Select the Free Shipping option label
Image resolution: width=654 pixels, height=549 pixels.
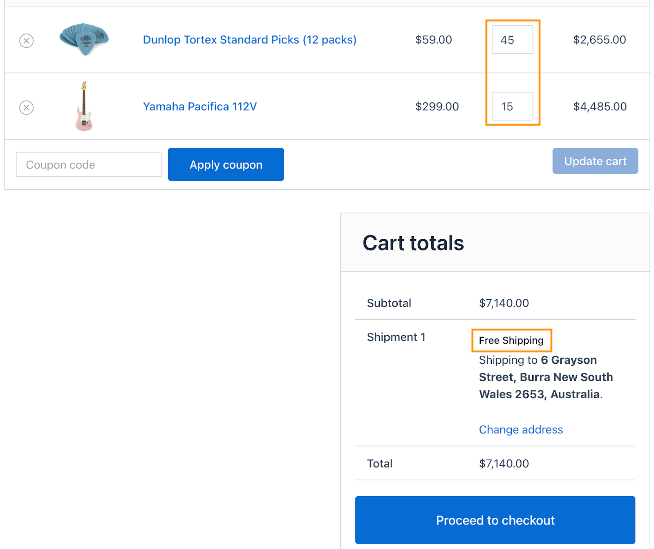pos(511,341)
